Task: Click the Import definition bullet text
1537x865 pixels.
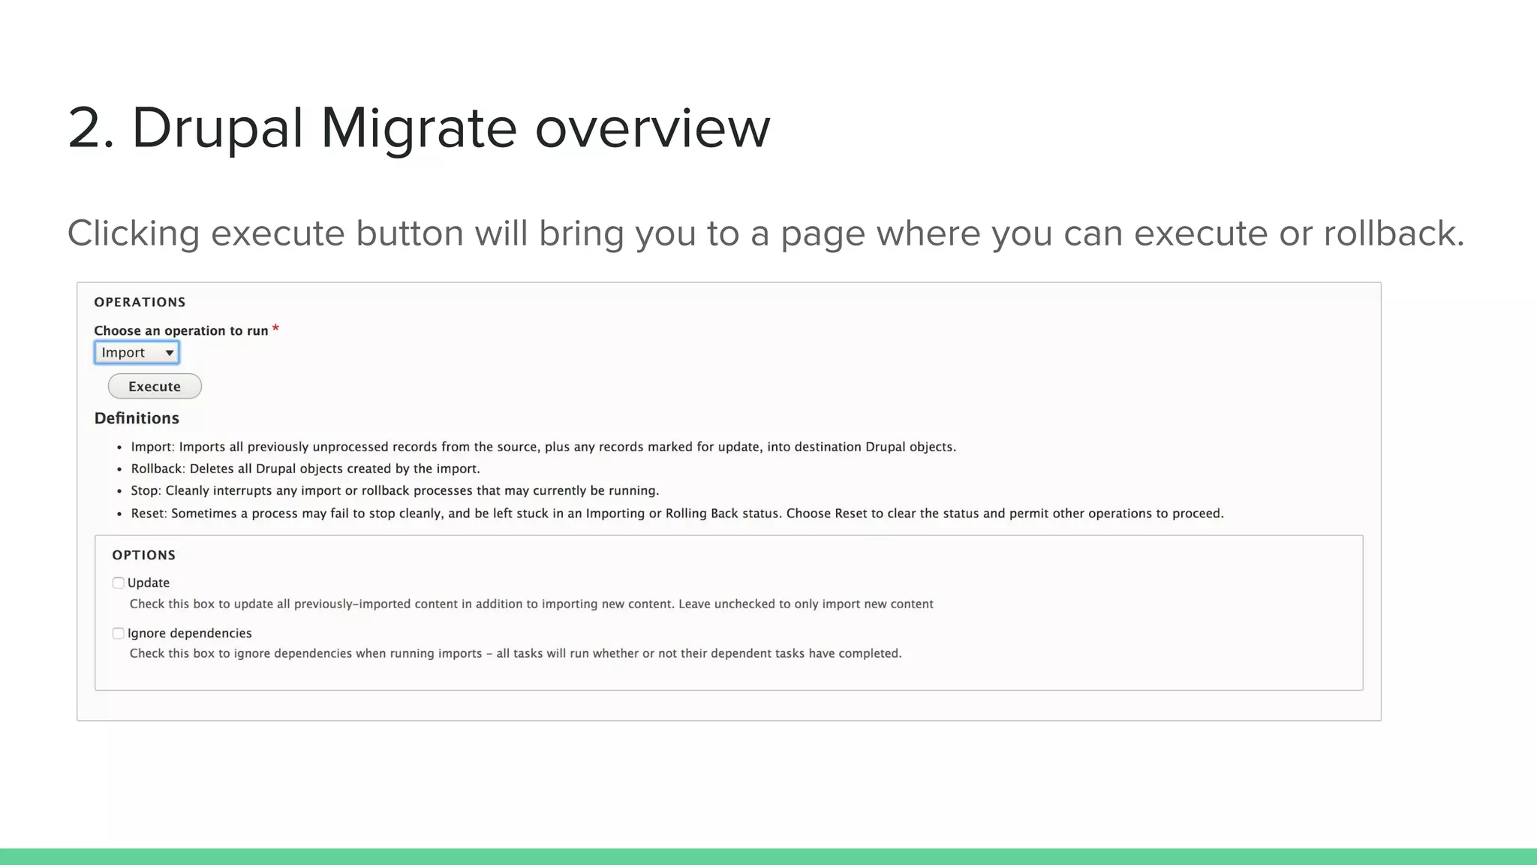Action: click(x=543, y=447)
